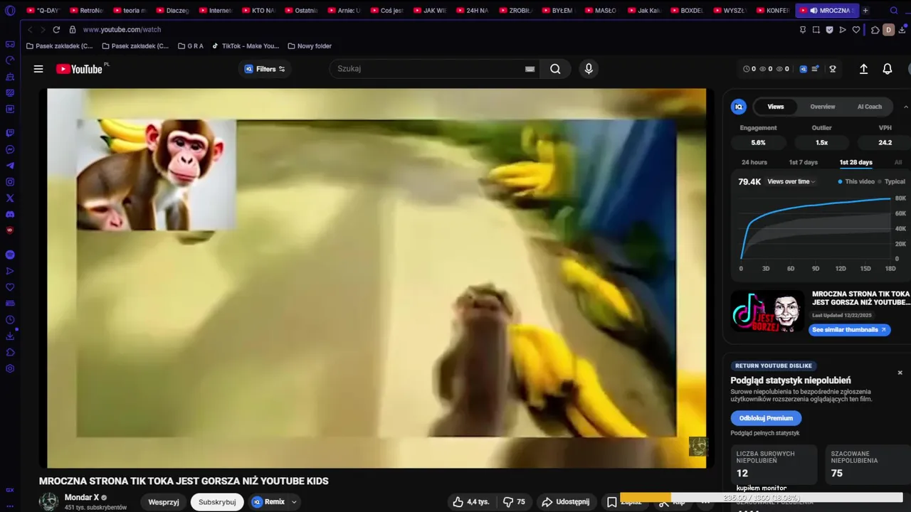
Task: Switch to the "Q-DAY" browser tab
Action: (x=43, y=11)
